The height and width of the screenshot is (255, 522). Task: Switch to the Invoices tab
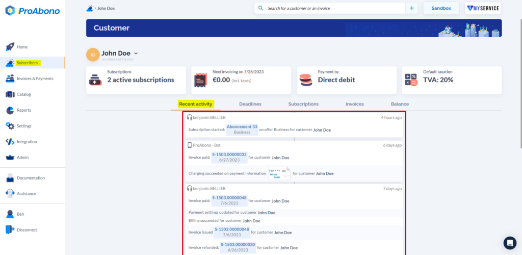click(x=355, y=104)
